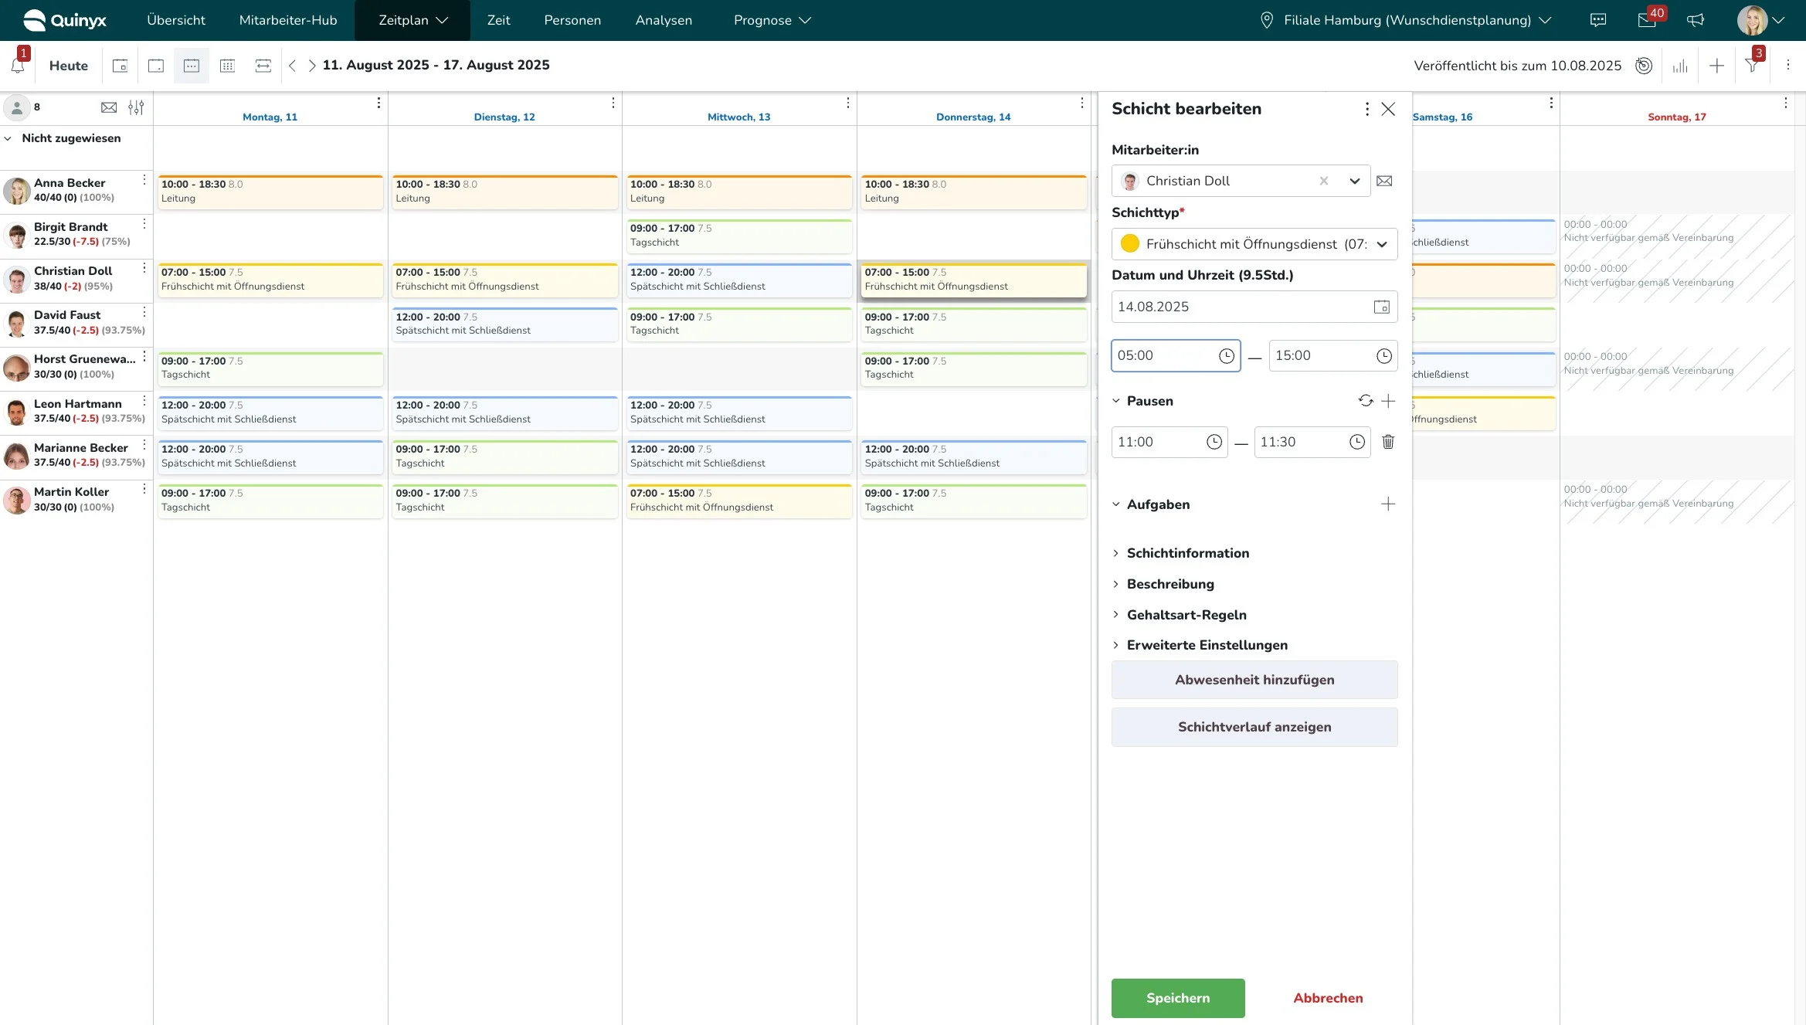Open the filter icon with badge 3
The image size is (1806, 1025).
(1752, 66)
